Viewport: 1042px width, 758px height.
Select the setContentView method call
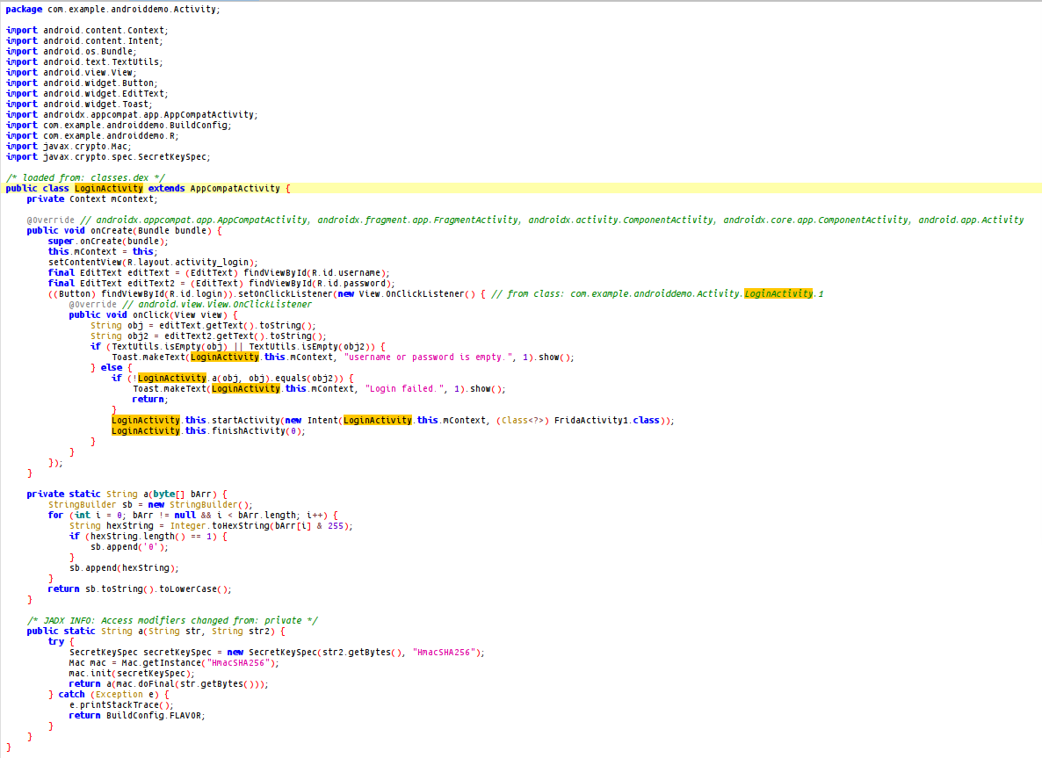point(80,262)
